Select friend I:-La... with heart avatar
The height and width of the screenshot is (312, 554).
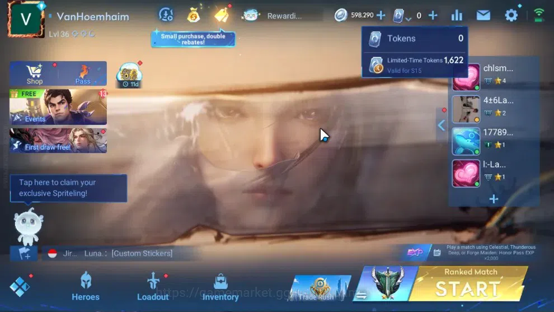click(494, 173)
